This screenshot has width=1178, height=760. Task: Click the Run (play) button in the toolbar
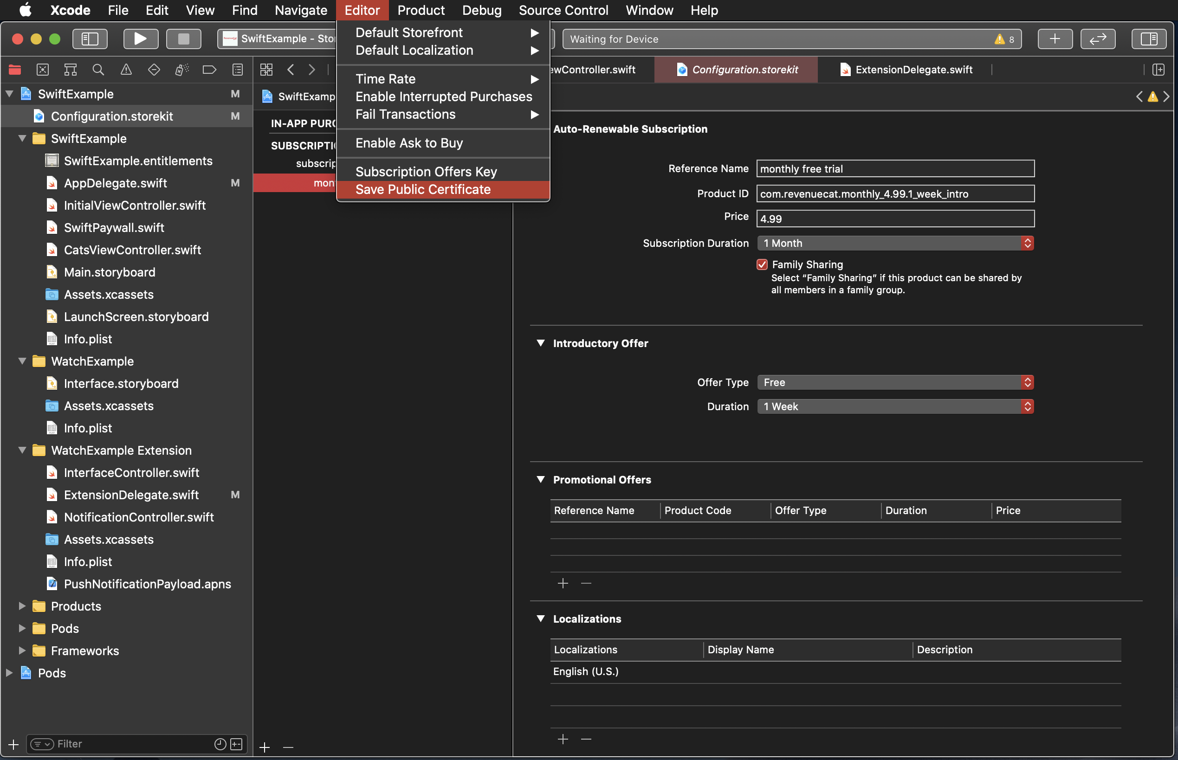coord(140,39)
